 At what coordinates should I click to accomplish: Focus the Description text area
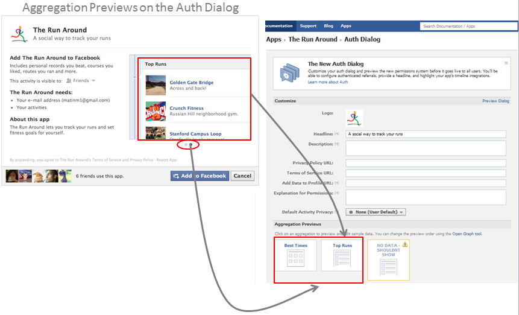click(x=426, y=148)
